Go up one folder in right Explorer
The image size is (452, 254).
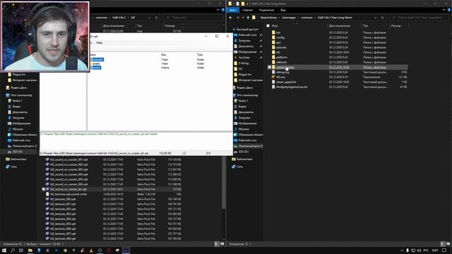[x=248, y=18]
